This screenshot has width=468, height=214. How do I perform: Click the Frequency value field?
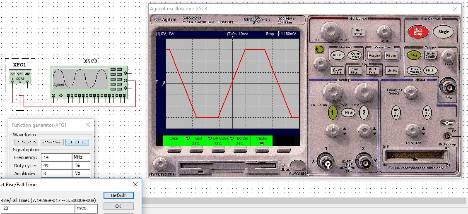point(56,157)
